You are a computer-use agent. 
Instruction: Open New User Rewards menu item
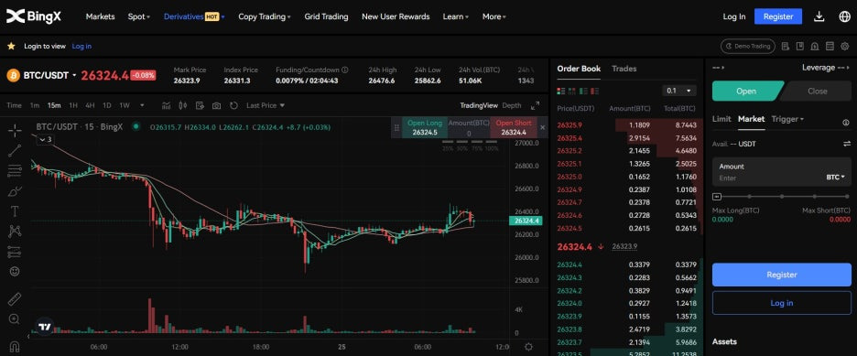point(396,16)
